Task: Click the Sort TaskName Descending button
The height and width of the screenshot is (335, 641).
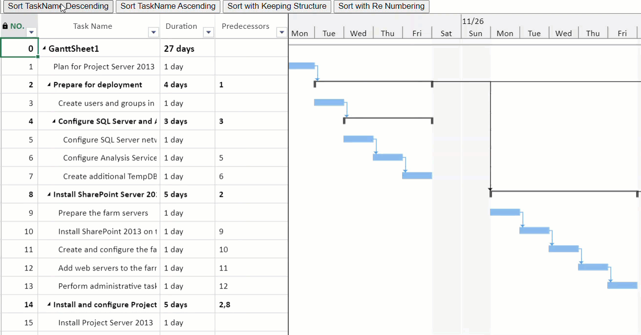Action: tap(58, 6)
